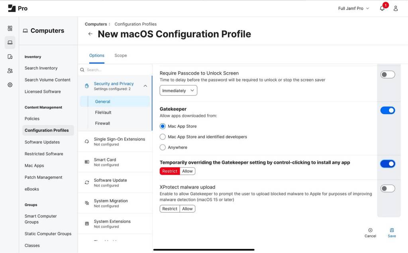408x253 pixels.
Task: Click the back arrow beside profile title
Action: click(x=90, y=34)
